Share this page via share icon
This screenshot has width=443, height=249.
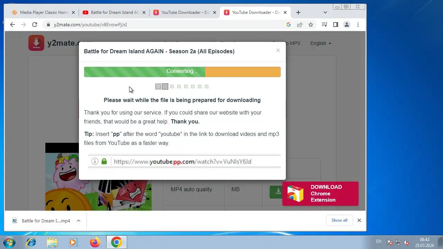(x=300, y=25)
